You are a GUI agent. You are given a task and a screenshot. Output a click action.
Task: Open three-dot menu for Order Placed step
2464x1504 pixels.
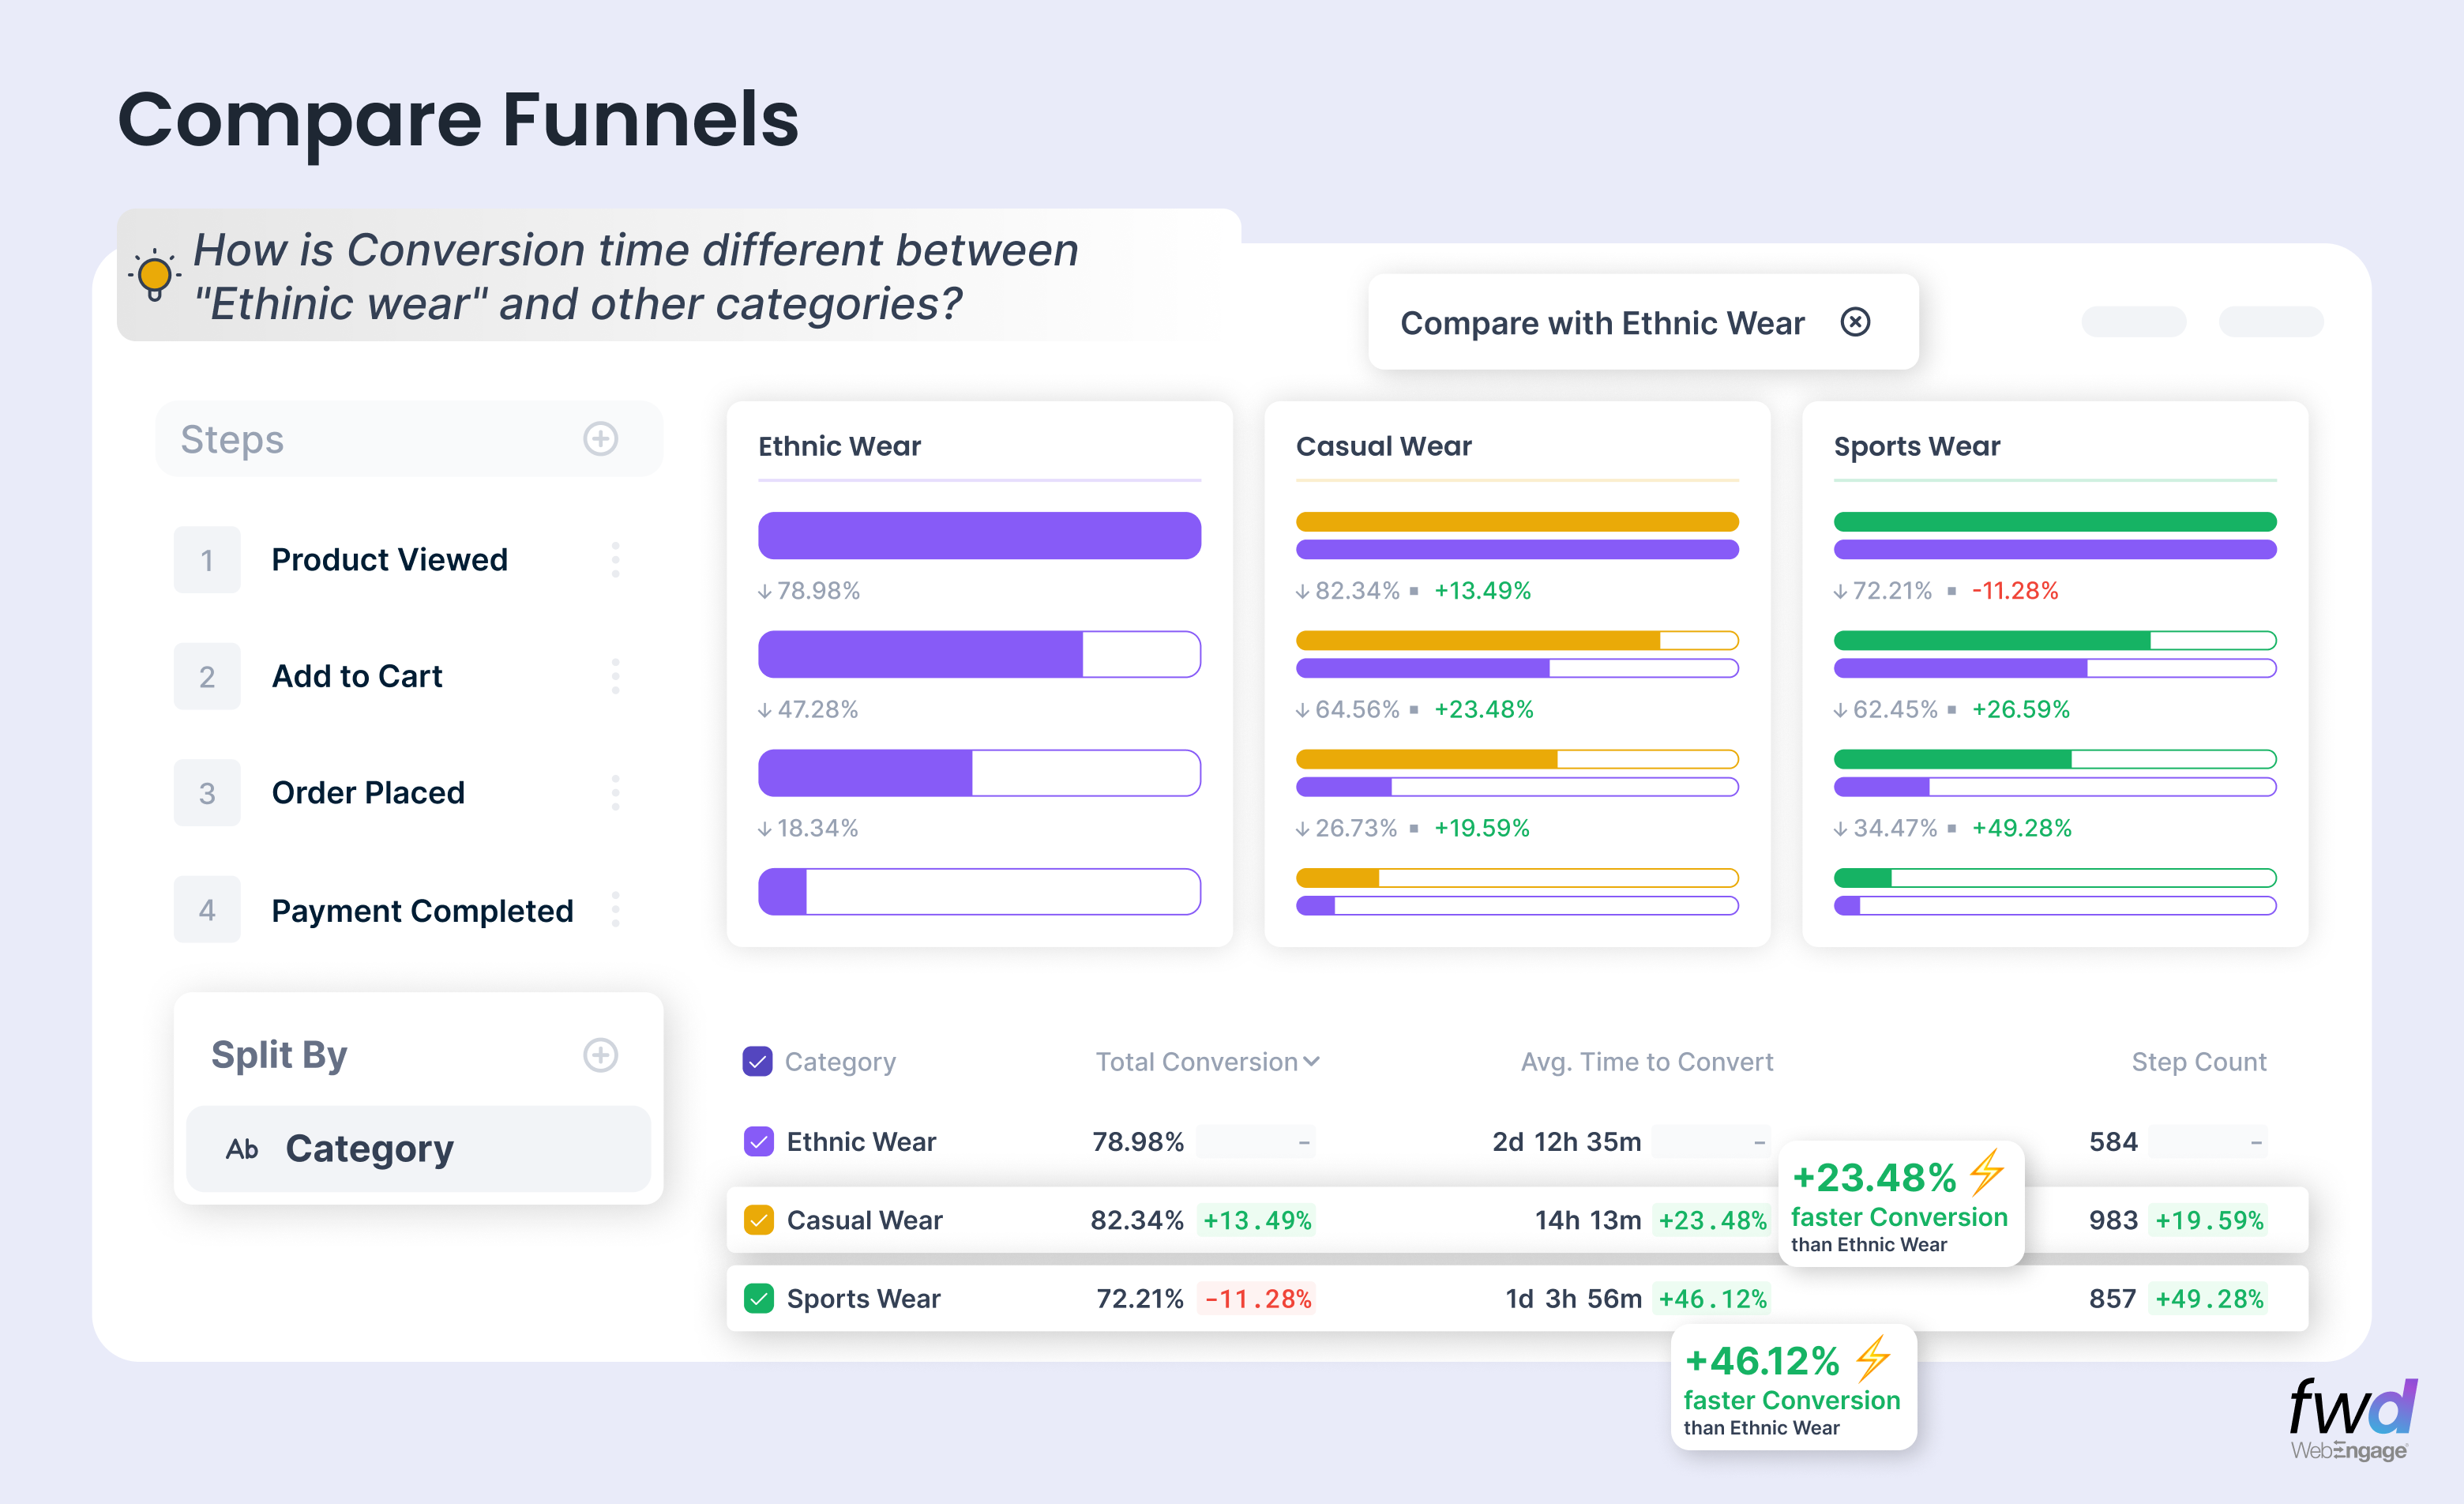click(615, 793)
